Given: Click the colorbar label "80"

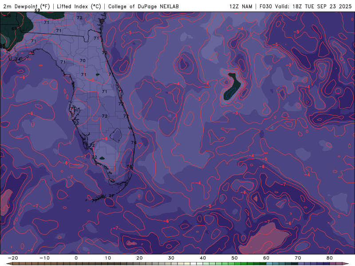Looking at the screenshot, I should (x=330, y=258).
